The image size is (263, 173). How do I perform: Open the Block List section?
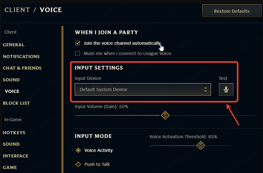click(16, 103)
